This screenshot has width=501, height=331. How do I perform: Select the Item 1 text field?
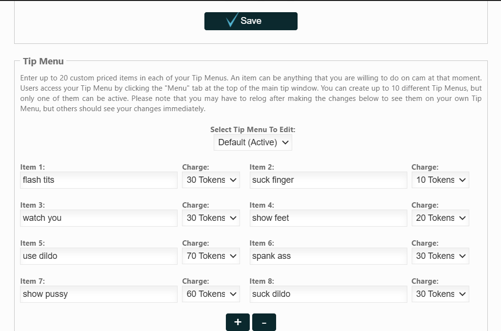point(99,180)
